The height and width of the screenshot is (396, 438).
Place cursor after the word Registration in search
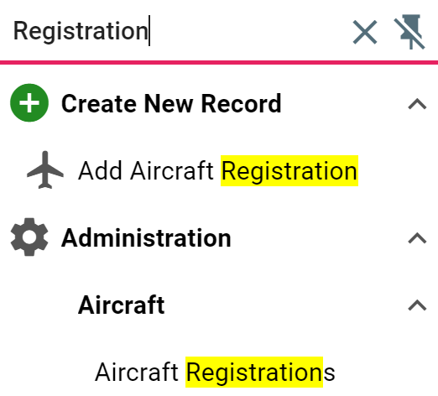coord(149,31)
